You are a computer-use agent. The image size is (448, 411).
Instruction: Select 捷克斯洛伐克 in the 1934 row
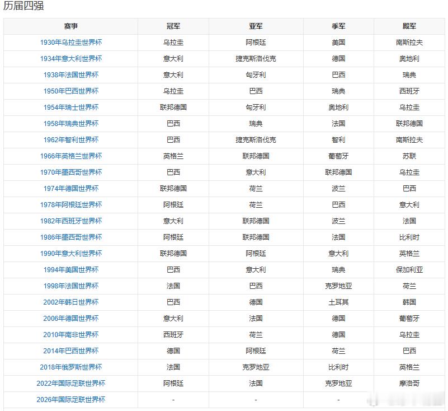(256, 59)
